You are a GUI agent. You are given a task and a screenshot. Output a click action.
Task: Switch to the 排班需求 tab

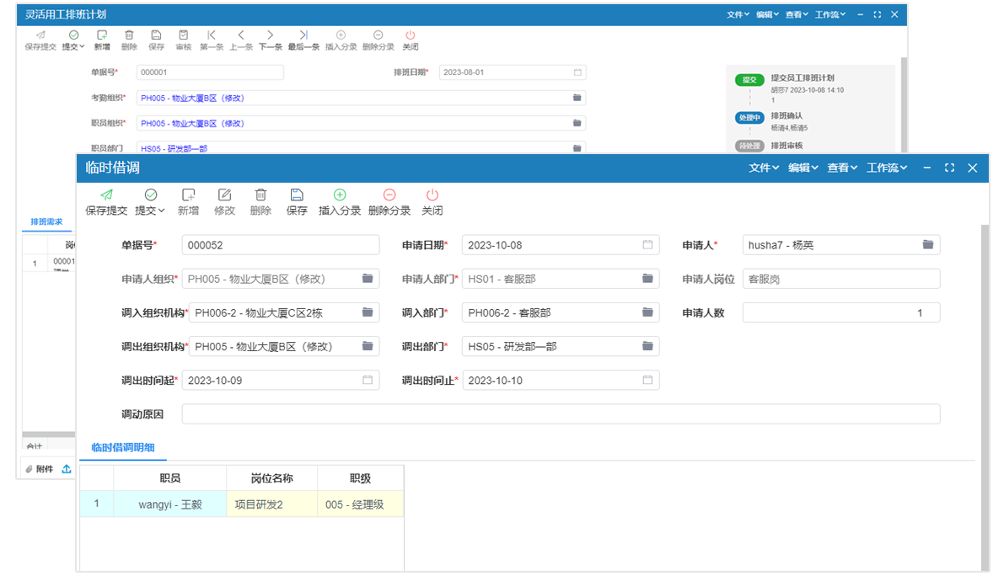pos(46,221)
